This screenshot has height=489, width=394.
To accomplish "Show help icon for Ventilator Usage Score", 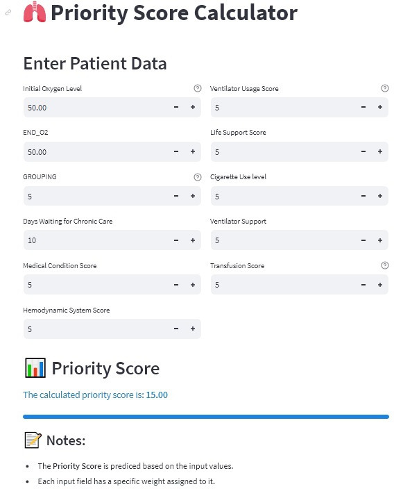I will (x=385, y=89).
